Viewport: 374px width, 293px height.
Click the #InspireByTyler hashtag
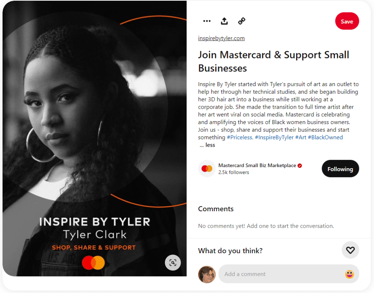point(274,137)
